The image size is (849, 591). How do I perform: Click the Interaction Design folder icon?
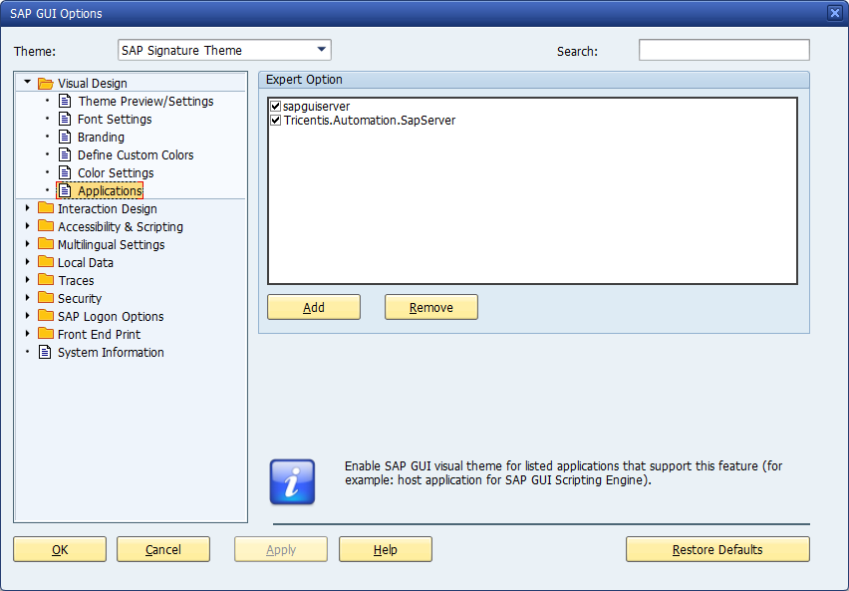tap(46, 208)
